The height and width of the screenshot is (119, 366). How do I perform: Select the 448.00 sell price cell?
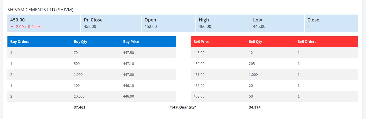tap(199, 53)
